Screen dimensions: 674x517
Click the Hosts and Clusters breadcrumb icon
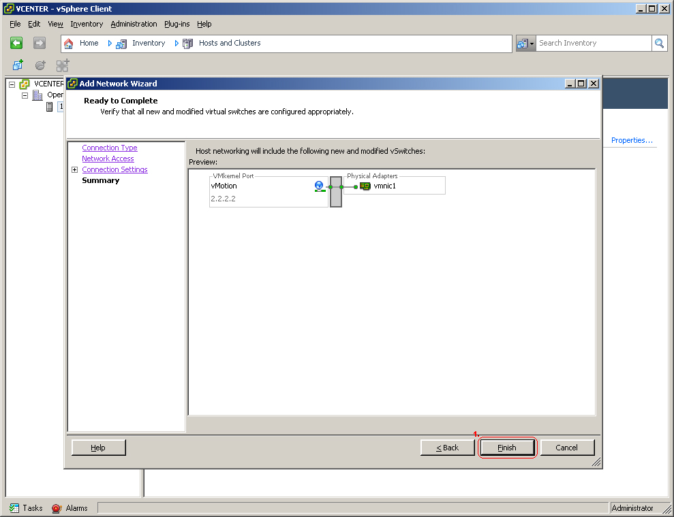coord(188,44)
